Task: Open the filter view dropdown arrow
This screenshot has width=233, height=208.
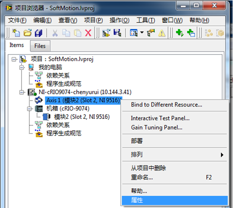Action: 142,32
